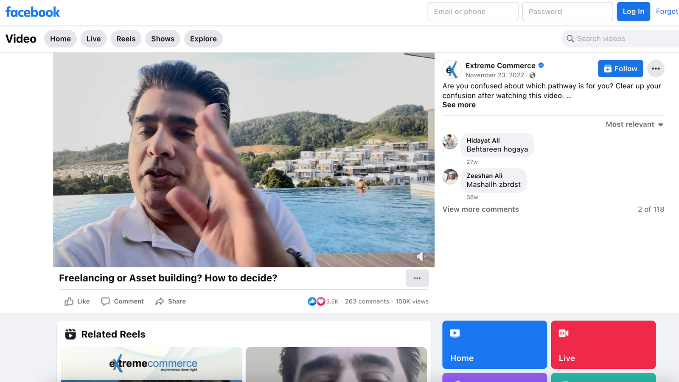Open the blue Home tile
This screenshot has height=382, width=679.
point(494,345)
